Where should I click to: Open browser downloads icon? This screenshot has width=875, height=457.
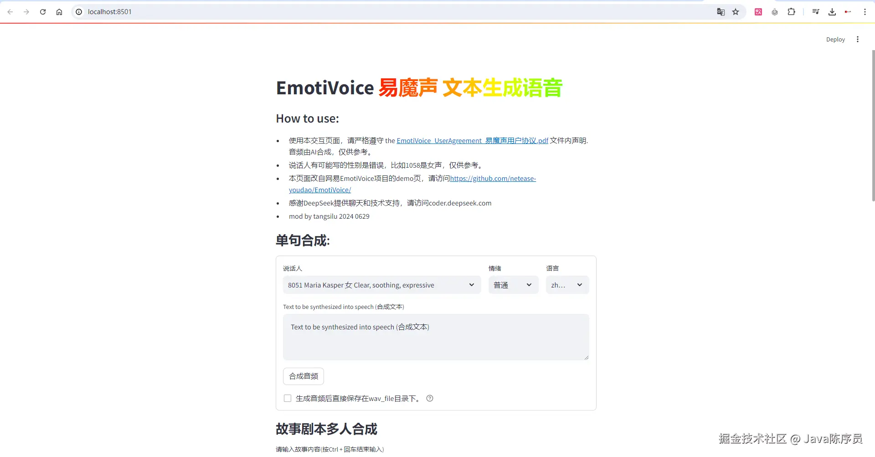[832, 12]
